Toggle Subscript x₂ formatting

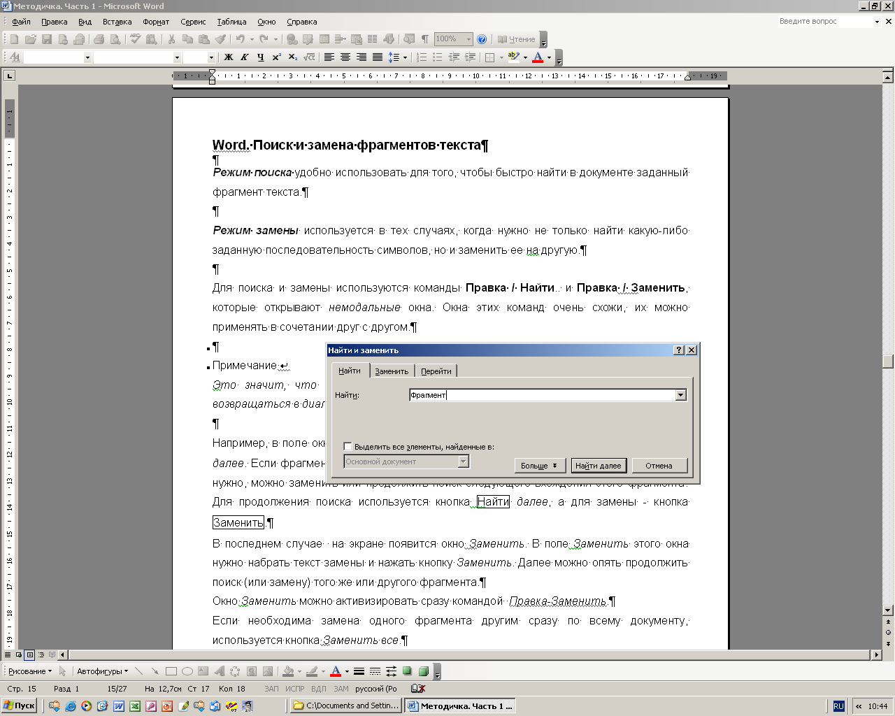pyautogui.click(x=293, y=57)
